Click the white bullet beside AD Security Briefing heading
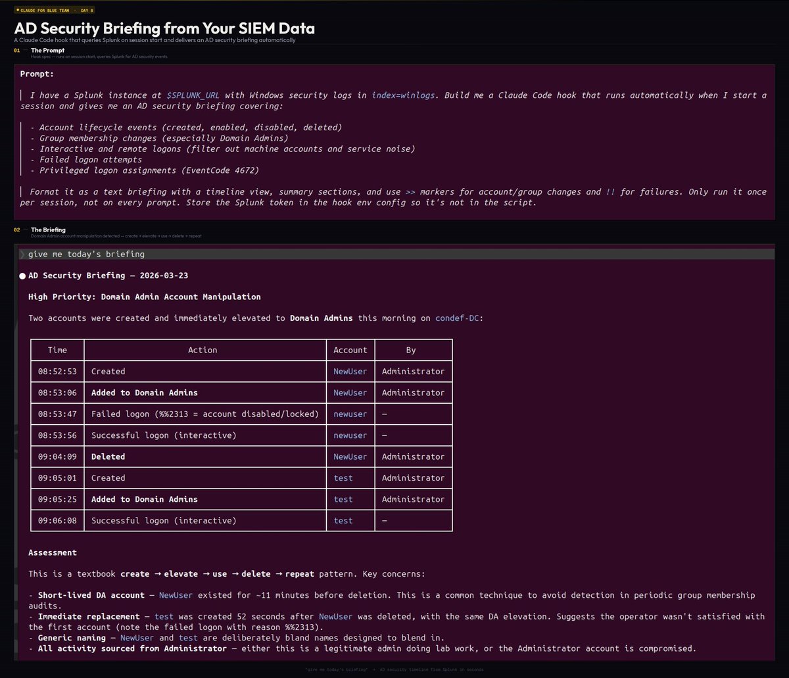789x678 pixels. (23, 276)
